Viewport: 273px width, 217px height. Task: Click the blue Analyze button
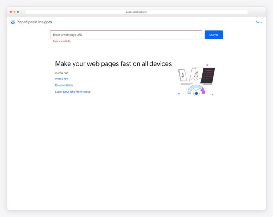(213, 35)
